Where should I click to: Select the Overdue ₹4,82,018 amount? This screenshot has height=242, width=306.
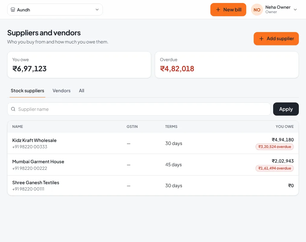[177, 69]
